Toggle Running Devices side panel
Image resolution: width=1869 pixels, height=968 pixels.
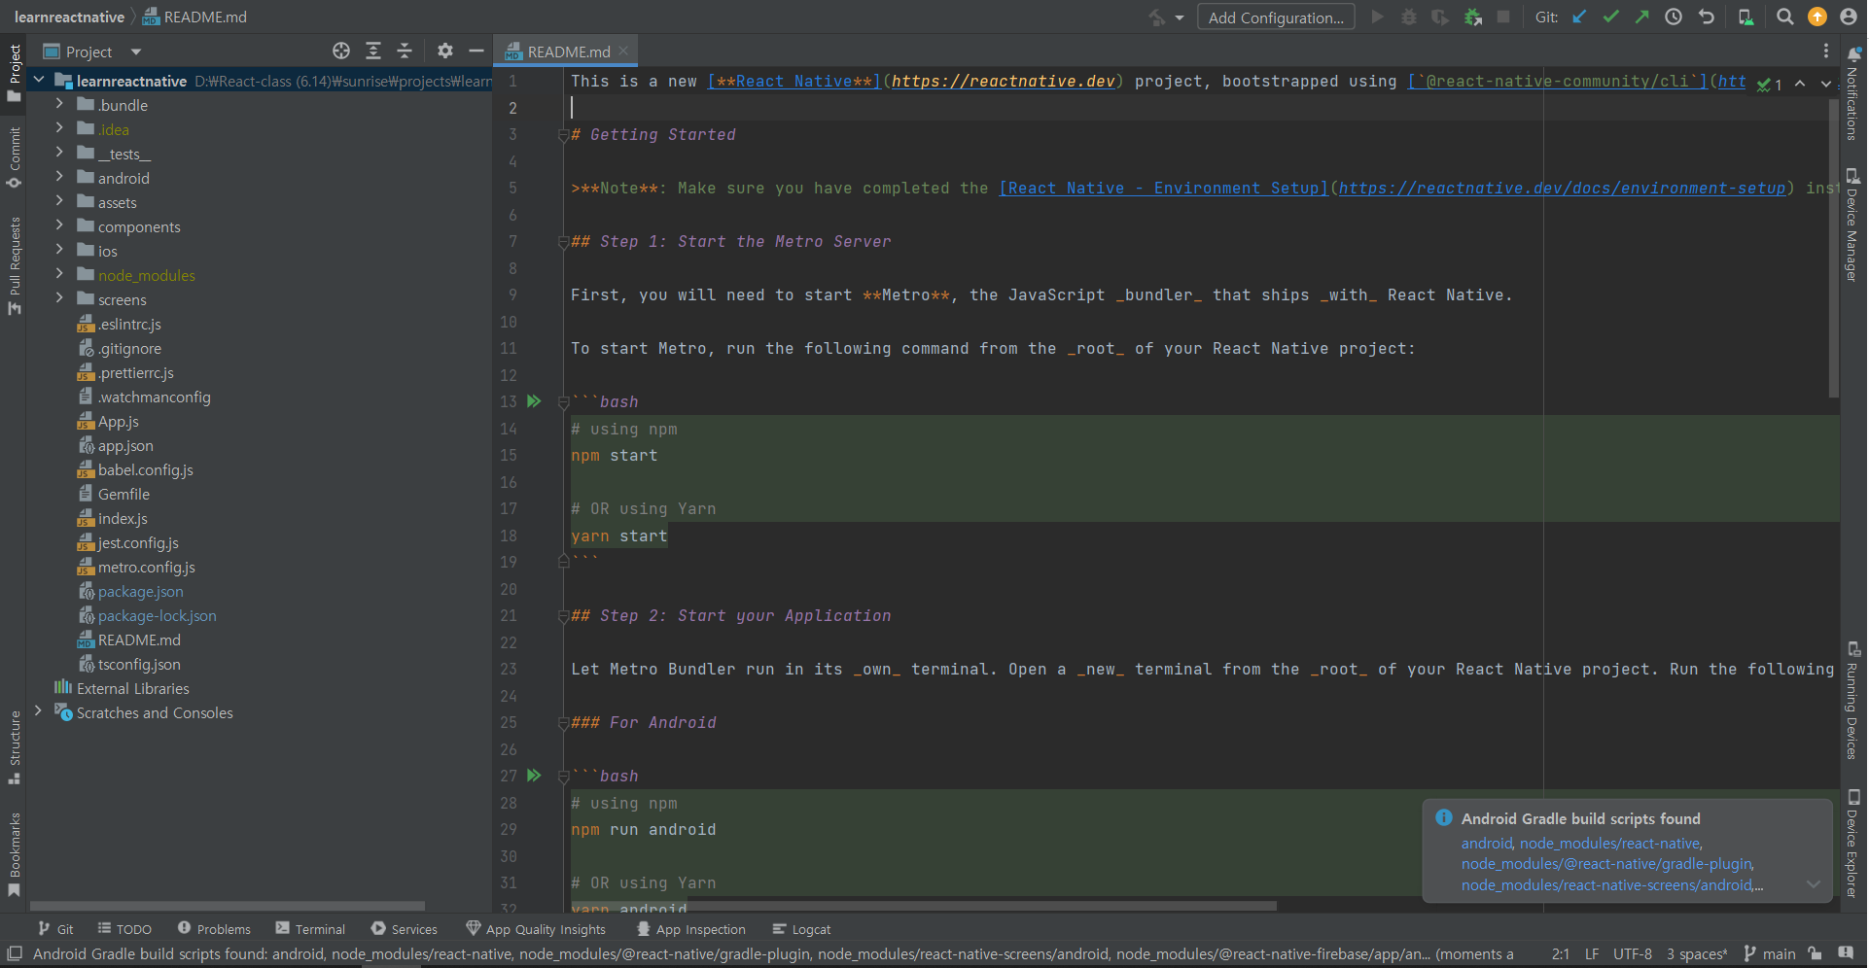[x=1853, y=700]
